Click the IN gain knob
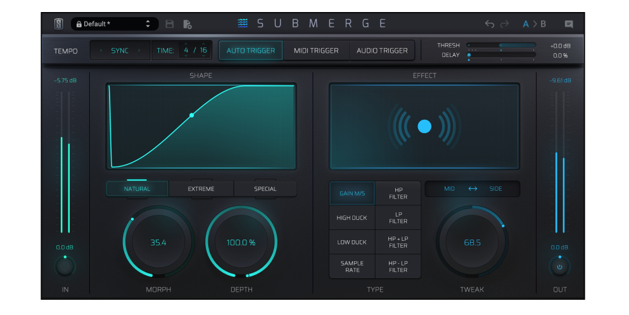This screenshot has width=629, height=315. click(x=65, y=266)
